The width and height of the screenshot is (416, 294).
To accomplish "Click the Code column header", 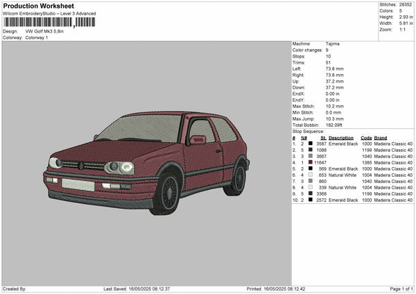I will [x=366, y=137].
